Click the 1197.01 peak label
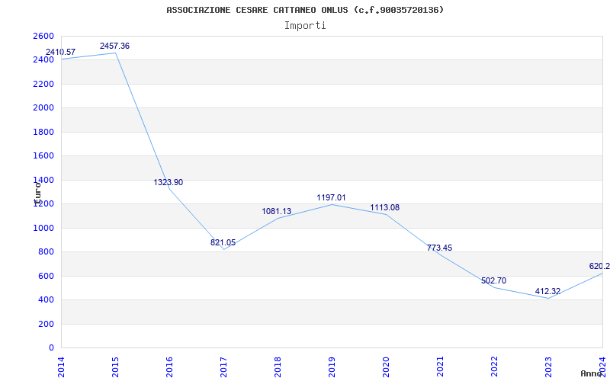Screen dimensions: 610x381 click(x=331, y=198)
